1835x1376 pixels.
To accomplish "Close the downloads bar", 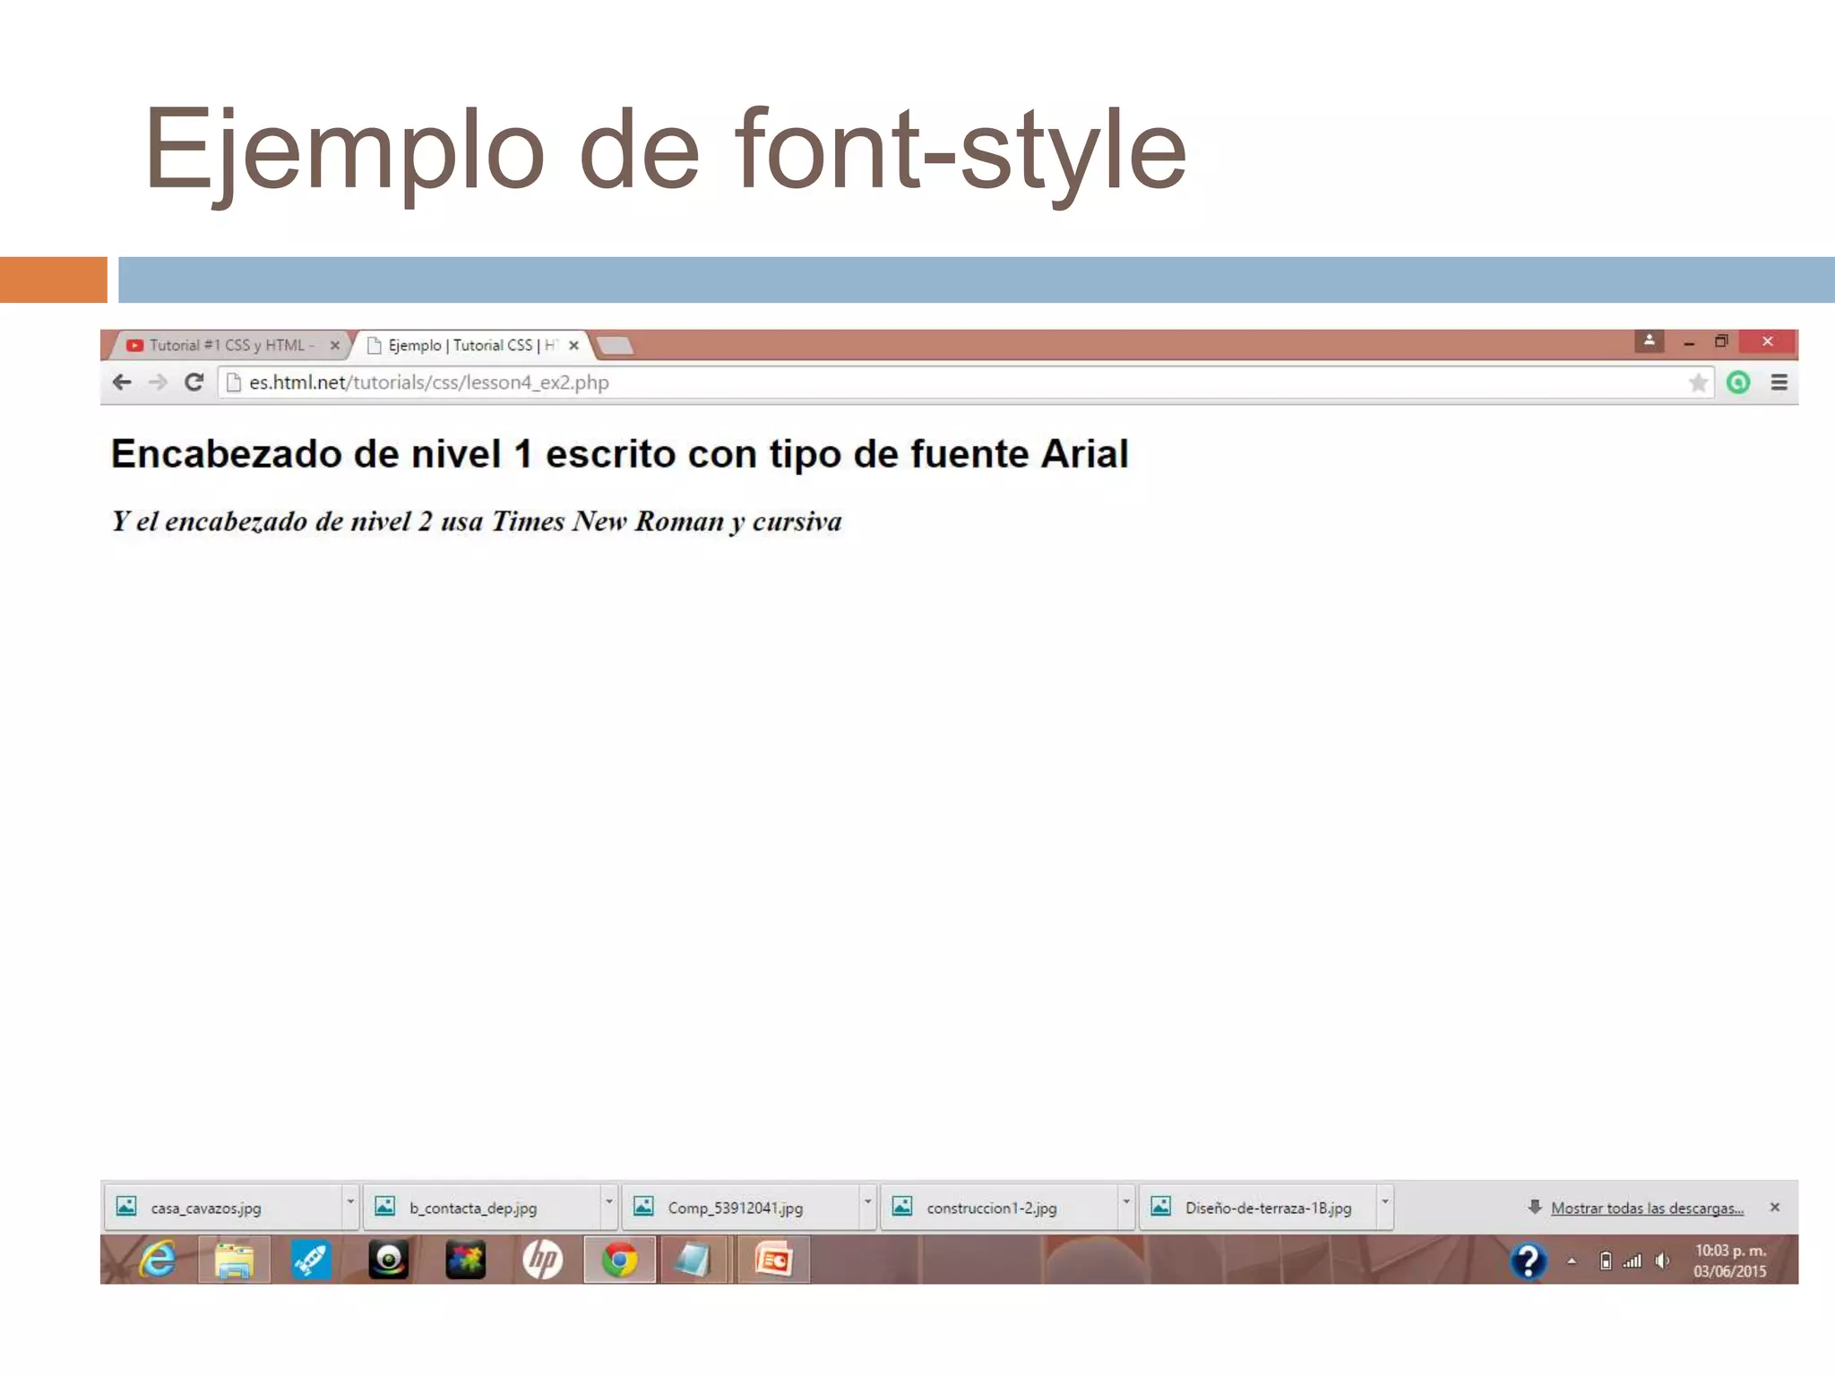I will point(1775,1207).
